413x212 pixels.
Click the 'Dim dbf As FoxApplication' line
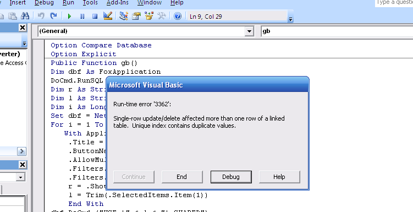[x=106, y=72]
